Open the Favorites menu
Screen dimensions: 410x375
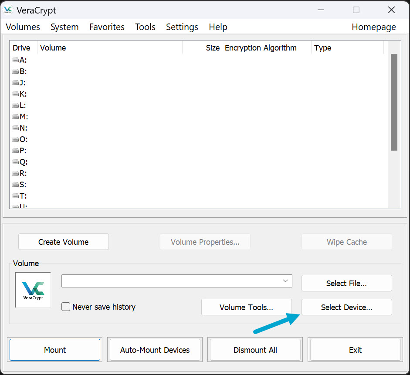107,27
